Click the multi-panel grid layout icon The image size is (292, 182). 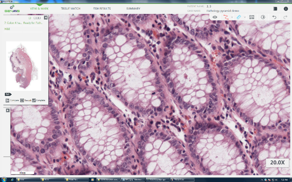point(252,17)
